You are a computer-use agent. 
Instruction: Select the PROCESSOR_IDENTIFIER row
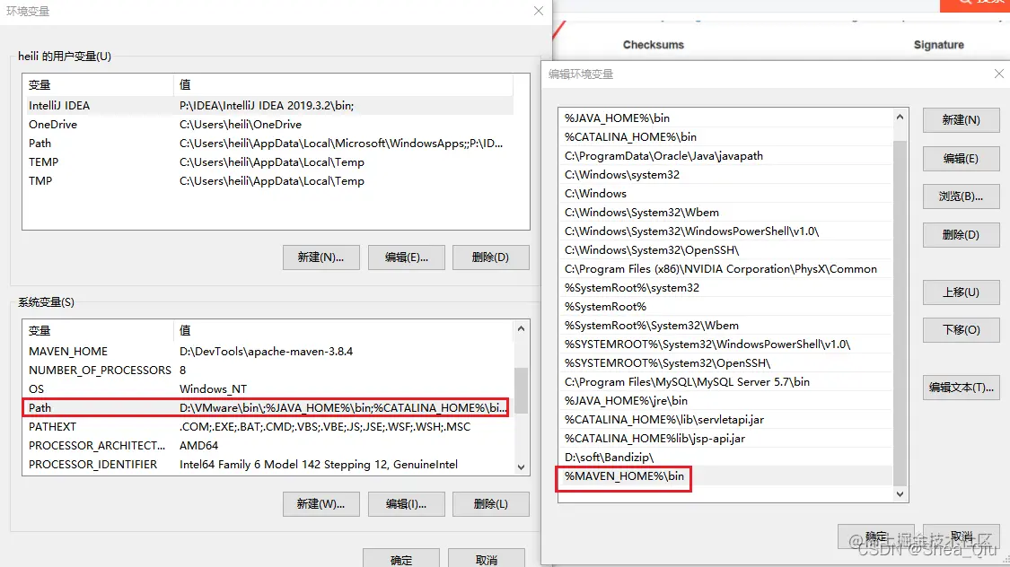pos(268,464)
